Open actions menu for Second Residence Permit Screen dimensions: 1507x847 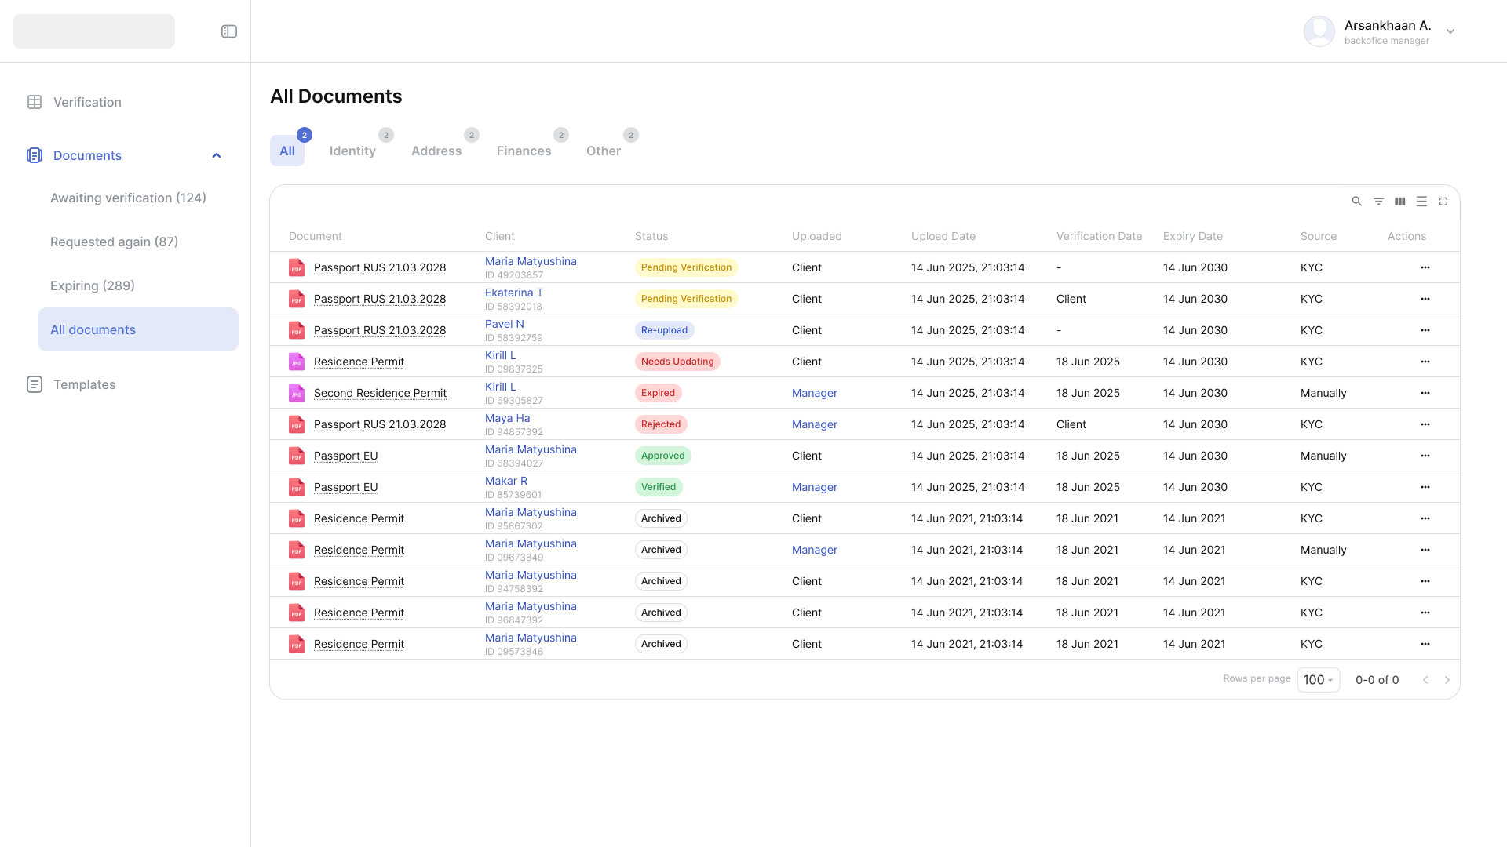point(1425,393)
